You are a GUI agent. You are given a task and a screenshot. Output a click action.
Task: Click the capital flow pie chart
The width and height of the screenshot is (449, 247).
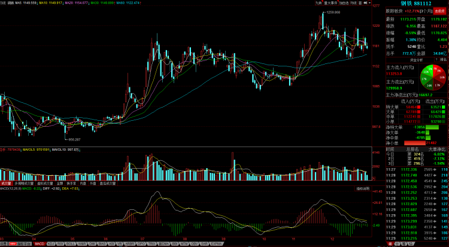click(x=433, y=77)
